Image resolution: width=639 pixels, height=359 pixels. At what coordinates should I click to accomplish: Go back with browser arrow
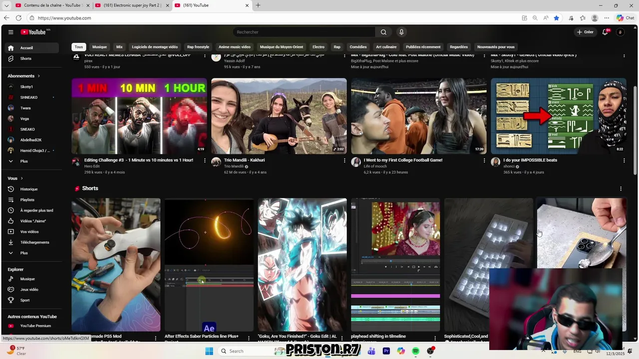tap(6, 18)
